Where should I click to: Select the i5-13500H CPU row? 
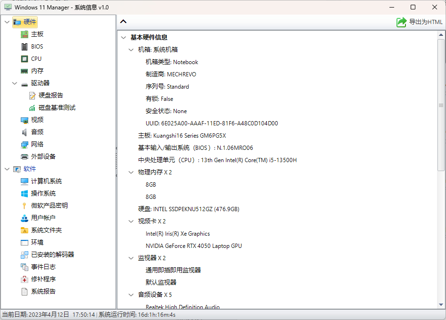(217, 160)
